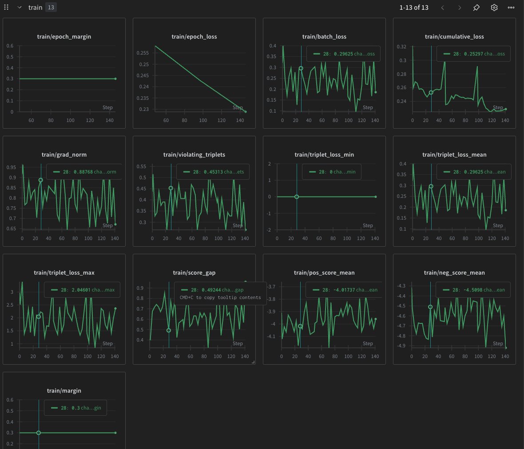Viewport: 524px width, 449px height.
Task: Pin the train section
Action: (x=476, y=8)
